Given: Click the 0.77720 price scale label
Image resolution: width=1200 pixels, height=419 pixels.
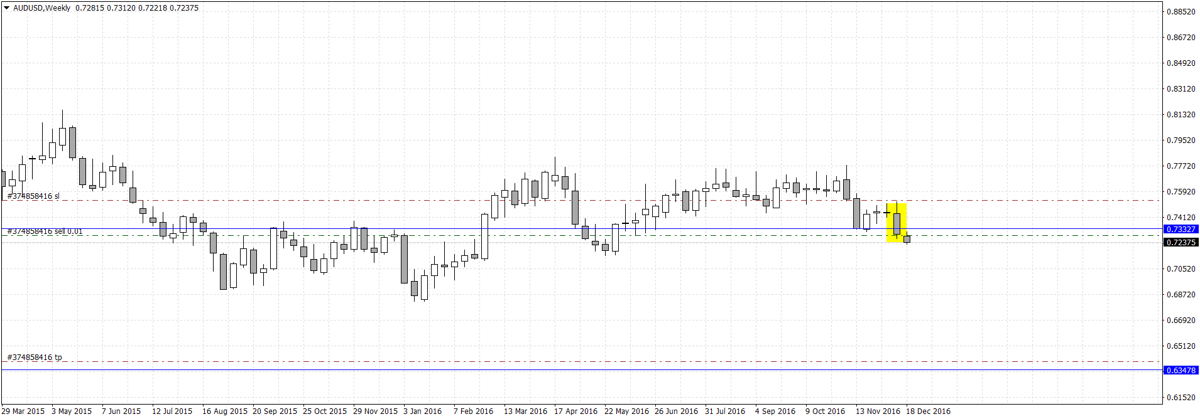Looking at the screenshot, I should pyautogui.click(x=1181, y=166).
